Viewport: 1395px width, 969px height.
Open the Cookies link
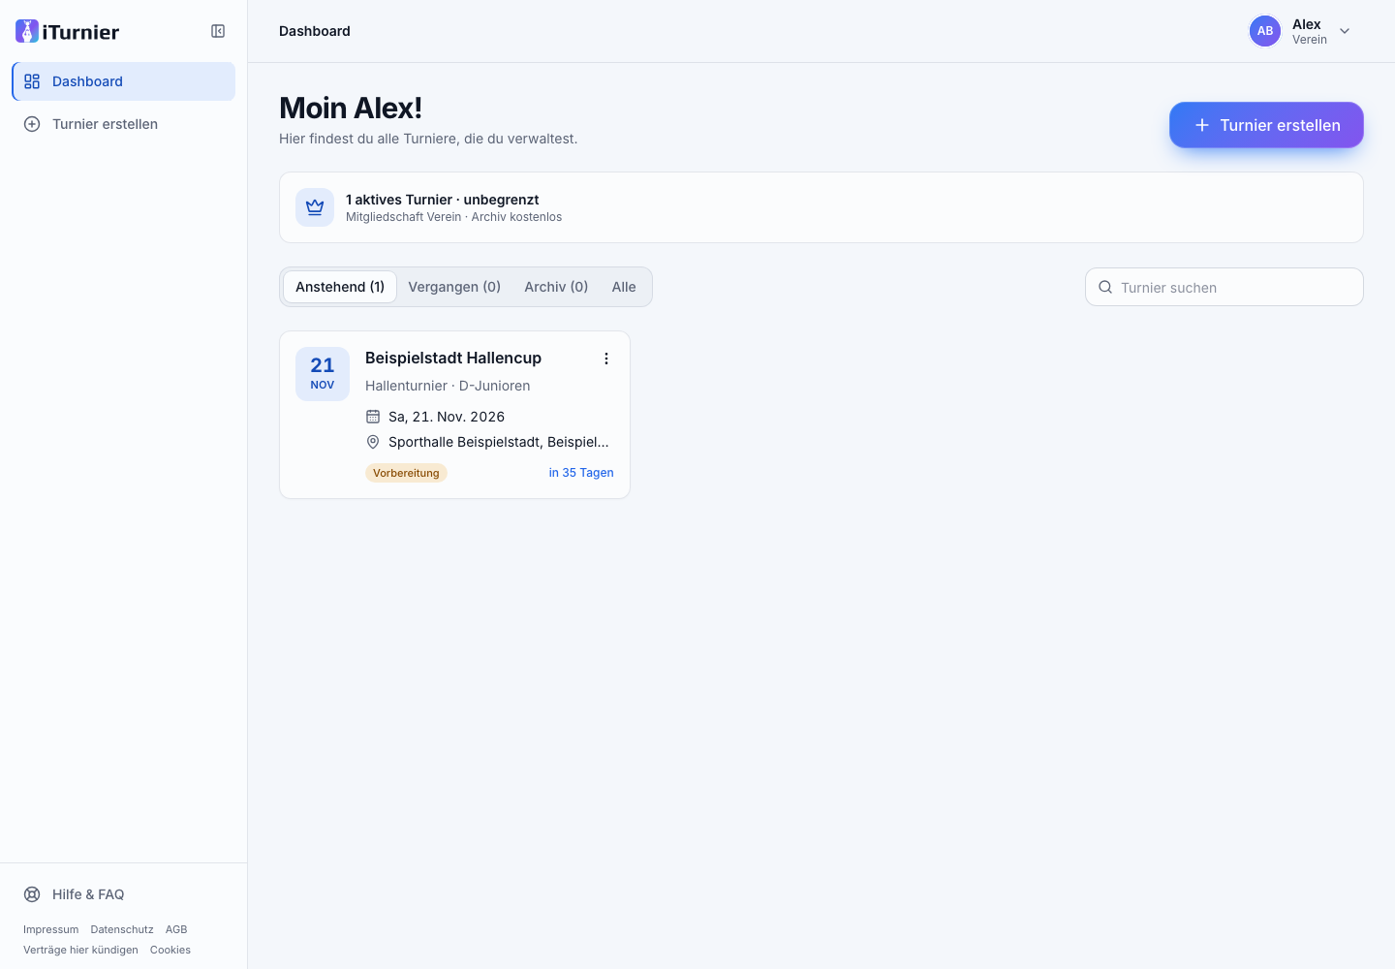coord(170,950)
